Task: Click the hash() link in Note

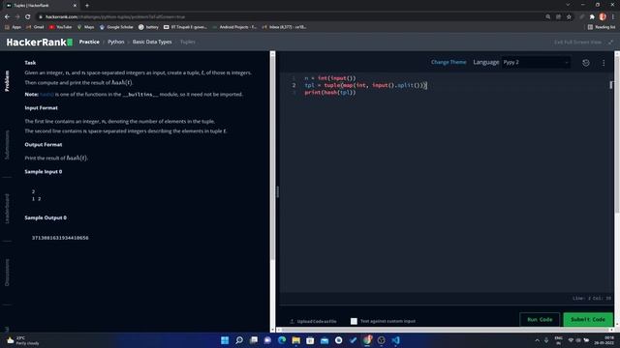Action: click(46, 95)
